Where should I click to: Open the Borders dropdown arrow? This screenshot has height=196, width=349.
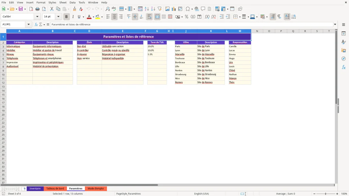point(240,17)
